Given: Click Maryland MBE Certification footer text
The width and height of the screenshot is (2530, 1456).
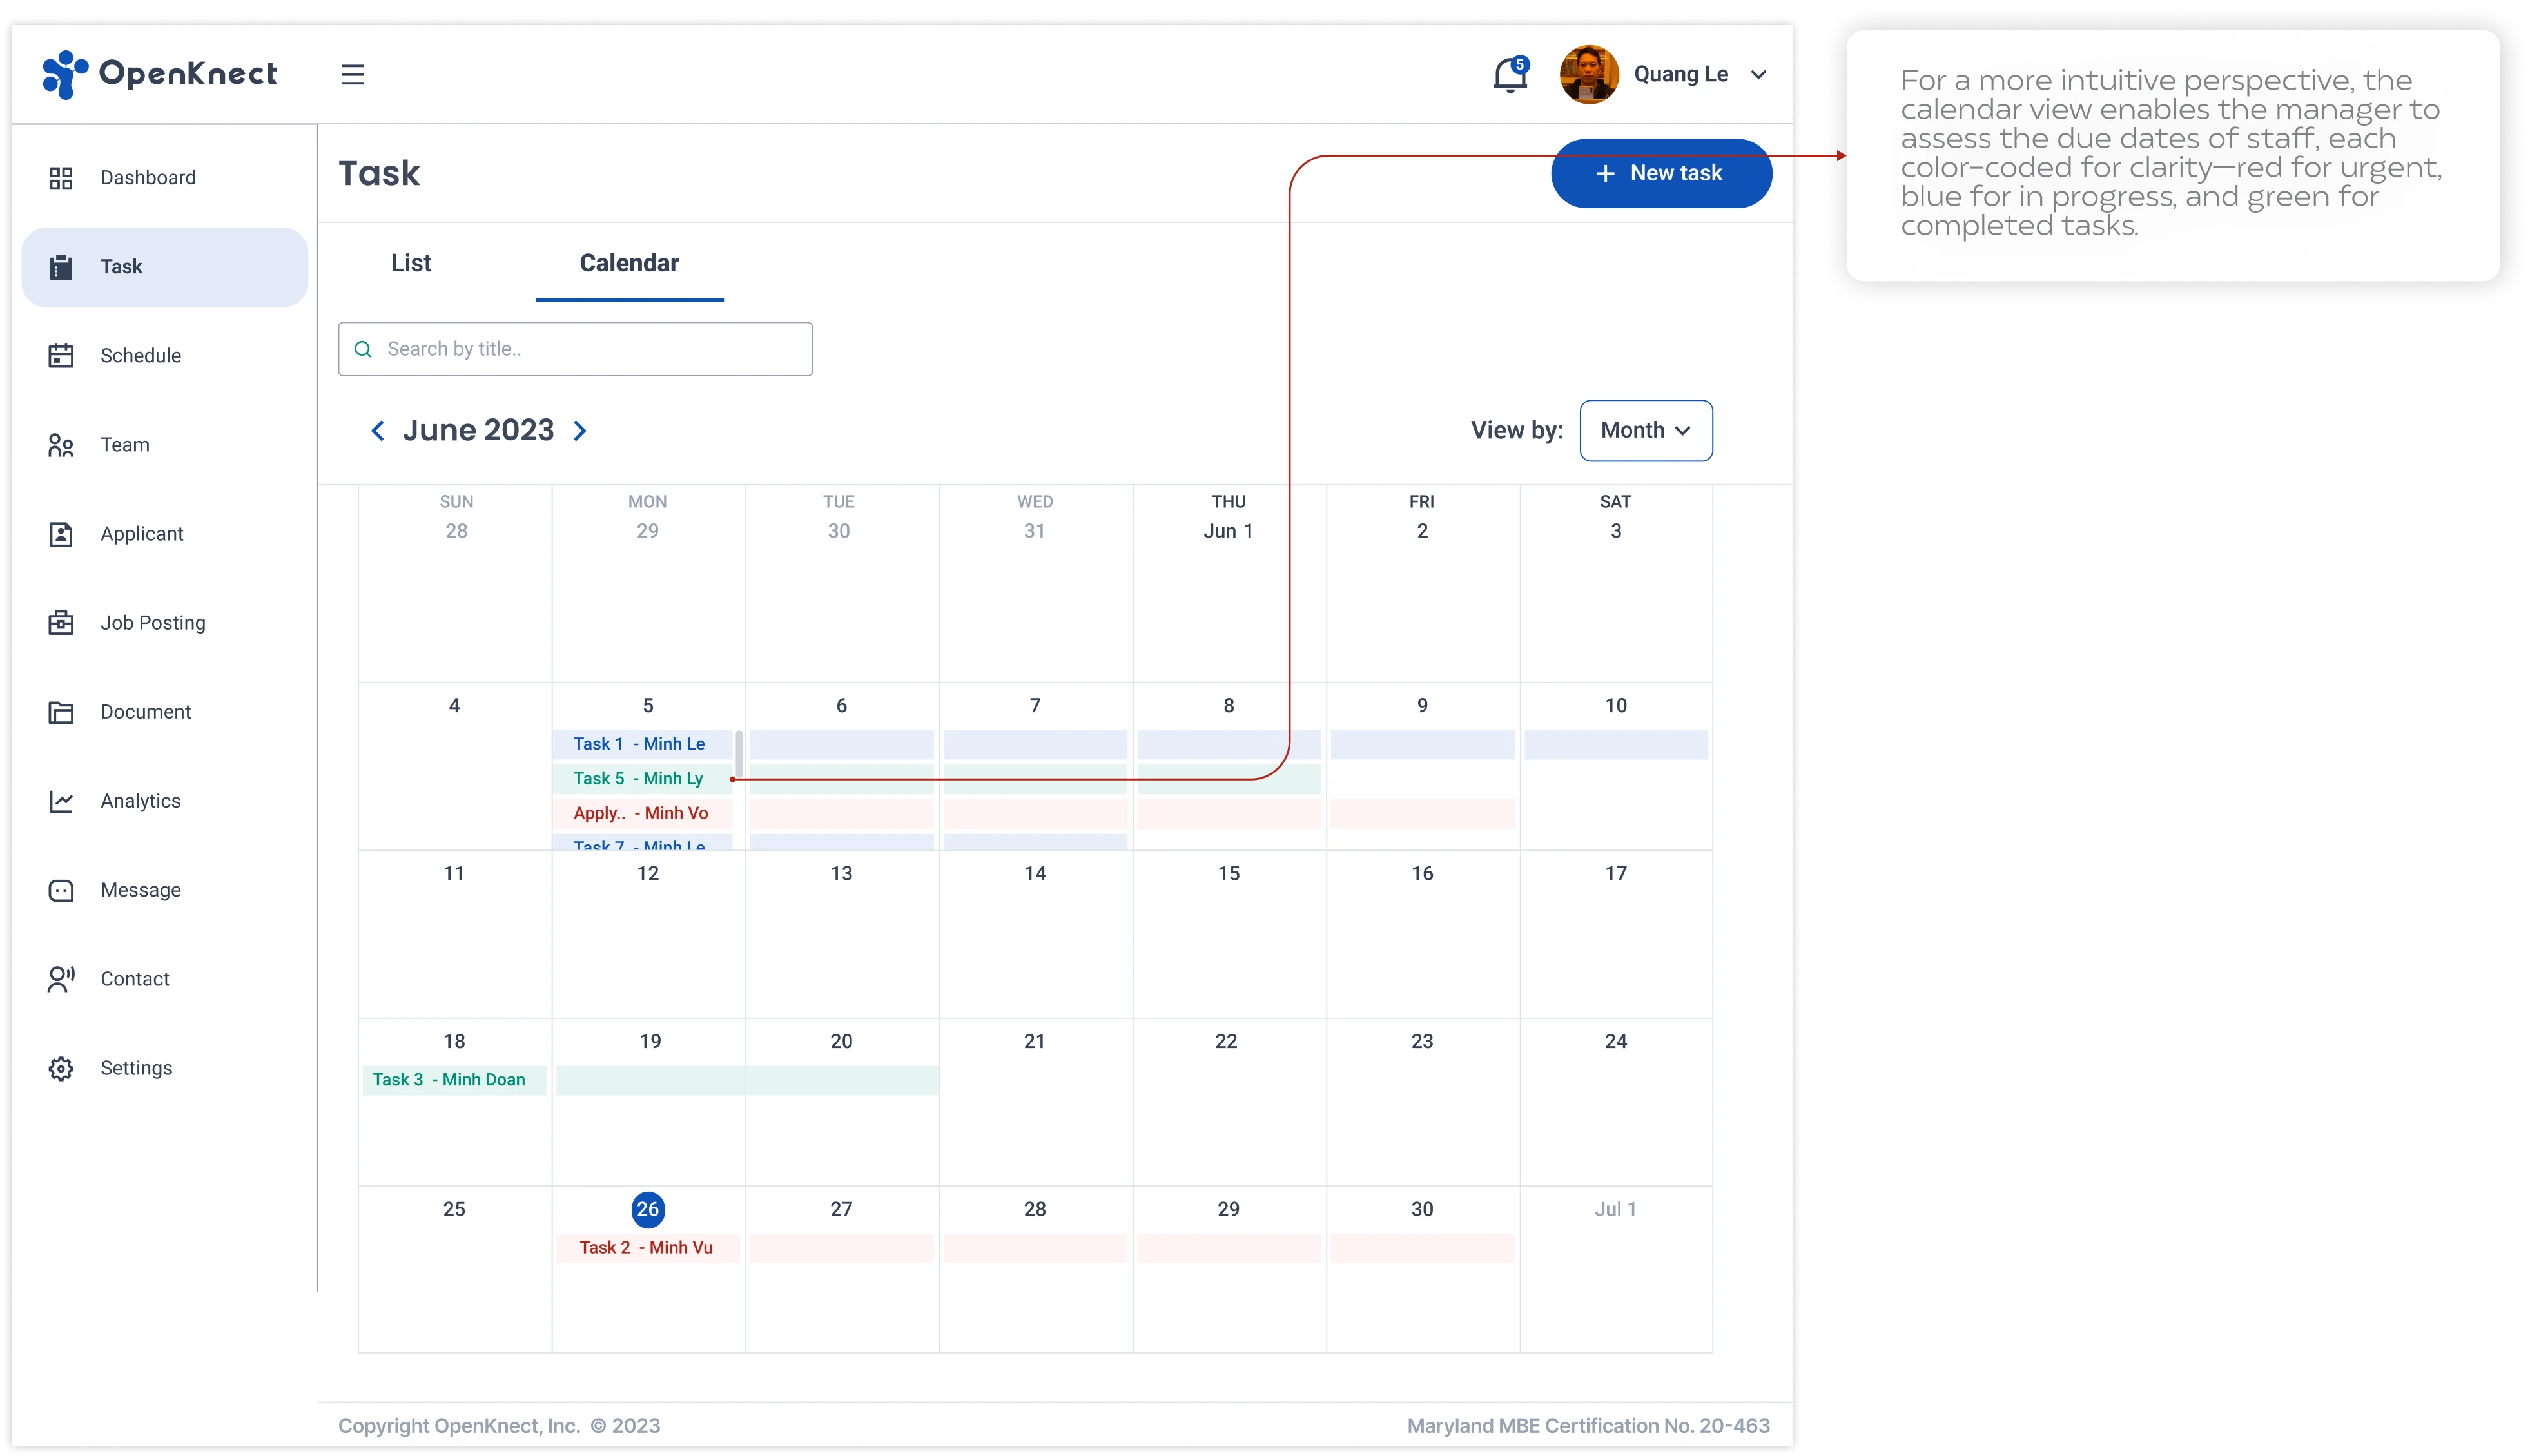Looking at the screenshot, I should pyautogui.click(x=1588, y=1426).
